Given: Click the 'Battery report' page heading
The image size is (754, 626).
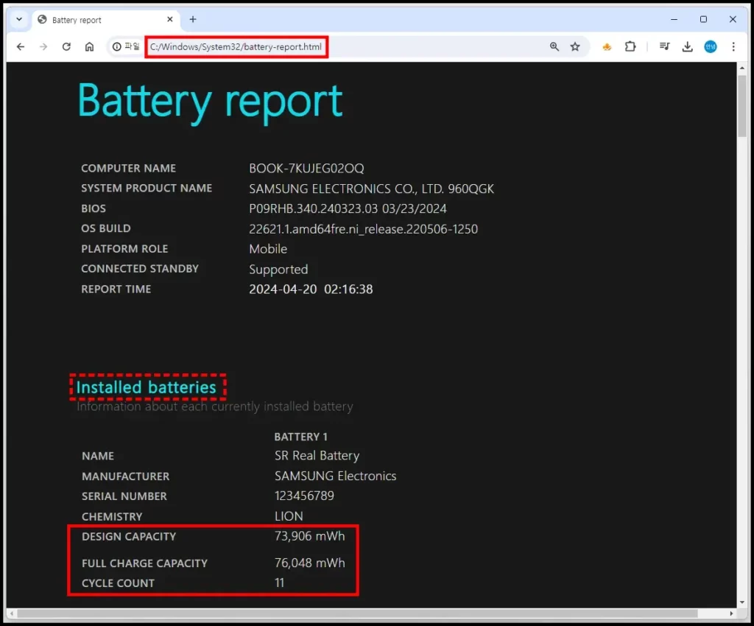Looking at the screenshot, I should [210, 101].
